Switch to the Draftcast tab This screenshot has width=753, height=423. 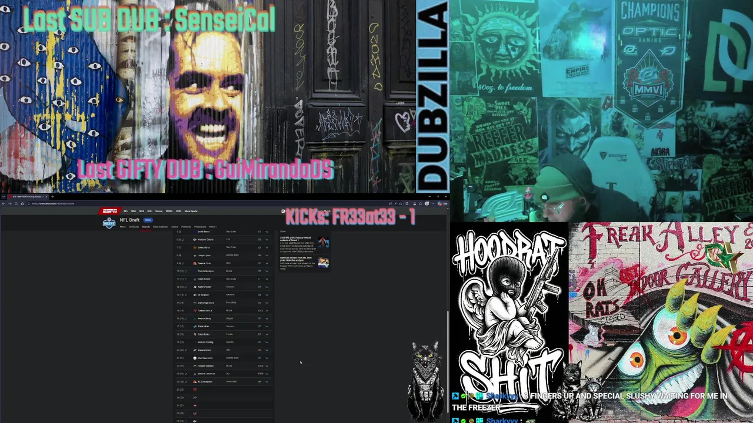click(x=134, y=227)
